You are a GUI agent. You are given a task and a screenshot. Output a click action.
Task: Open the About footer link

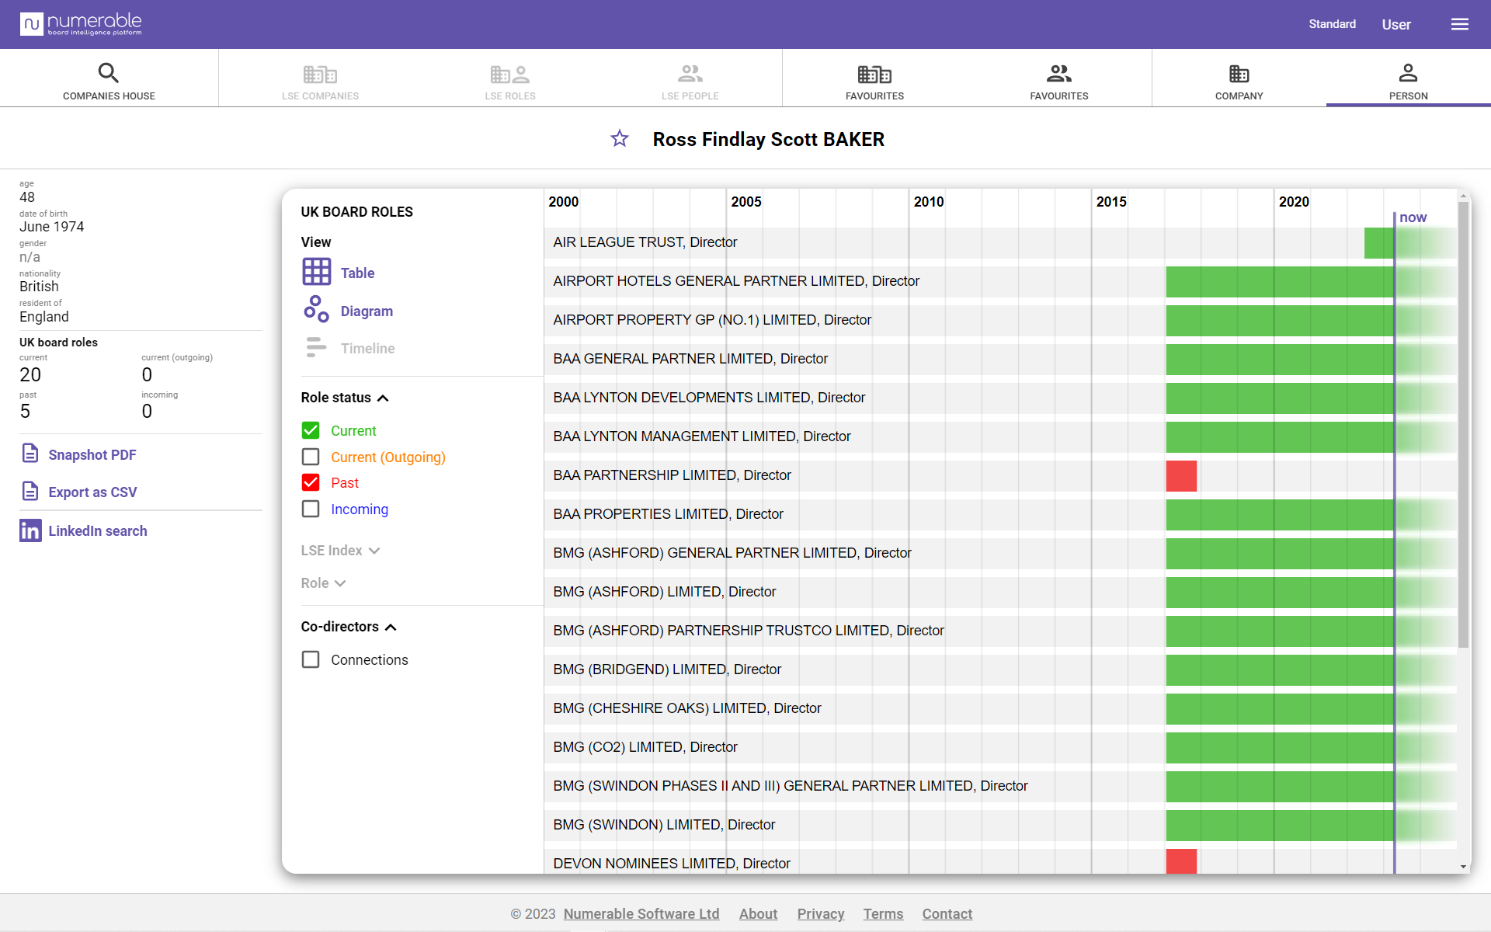click(758, 914)
